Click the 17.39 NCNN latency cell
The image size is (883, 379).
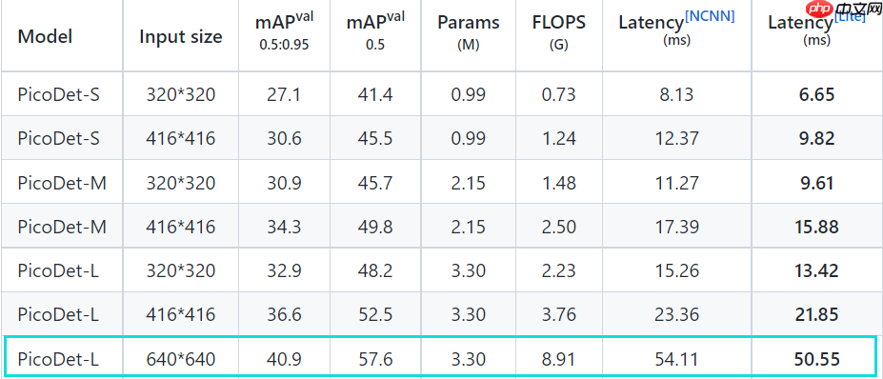pos(677,227)
